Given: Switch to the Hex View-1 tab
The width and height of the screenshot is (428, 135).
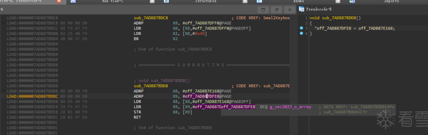Looking at the screenshot, I should (112, 1).
